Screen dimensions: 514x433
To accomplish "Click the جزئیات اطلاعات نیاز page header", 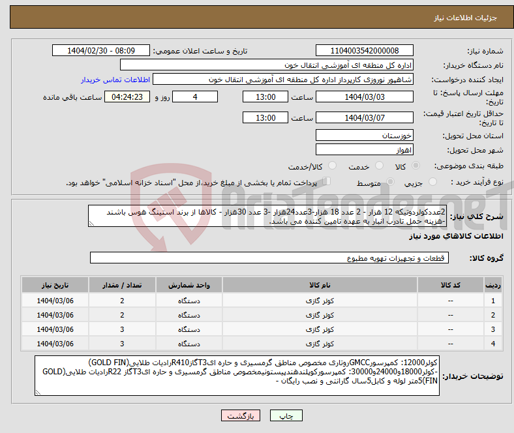I will (466, 18).
